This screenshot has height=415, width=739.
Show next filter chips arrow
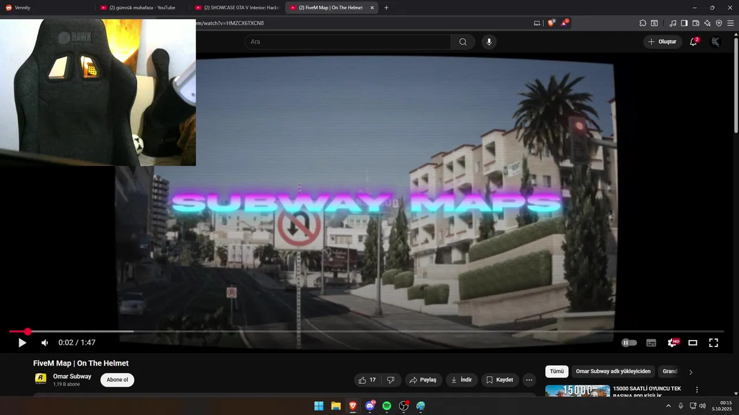coord(691,372)
